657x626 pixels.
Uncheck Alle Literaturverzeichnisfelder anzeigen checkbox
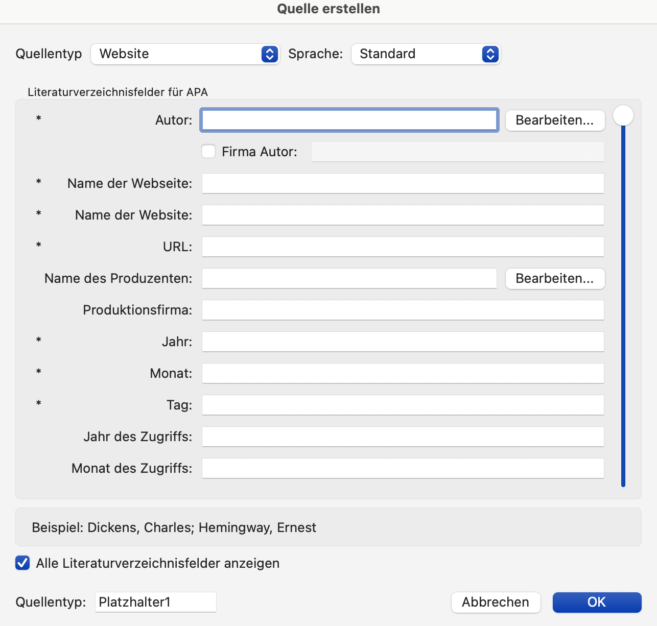point(22,563)
